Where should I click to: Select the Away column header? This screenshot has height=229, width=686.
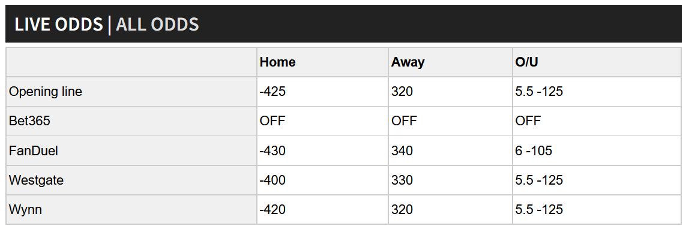click(x=408, y=62)
